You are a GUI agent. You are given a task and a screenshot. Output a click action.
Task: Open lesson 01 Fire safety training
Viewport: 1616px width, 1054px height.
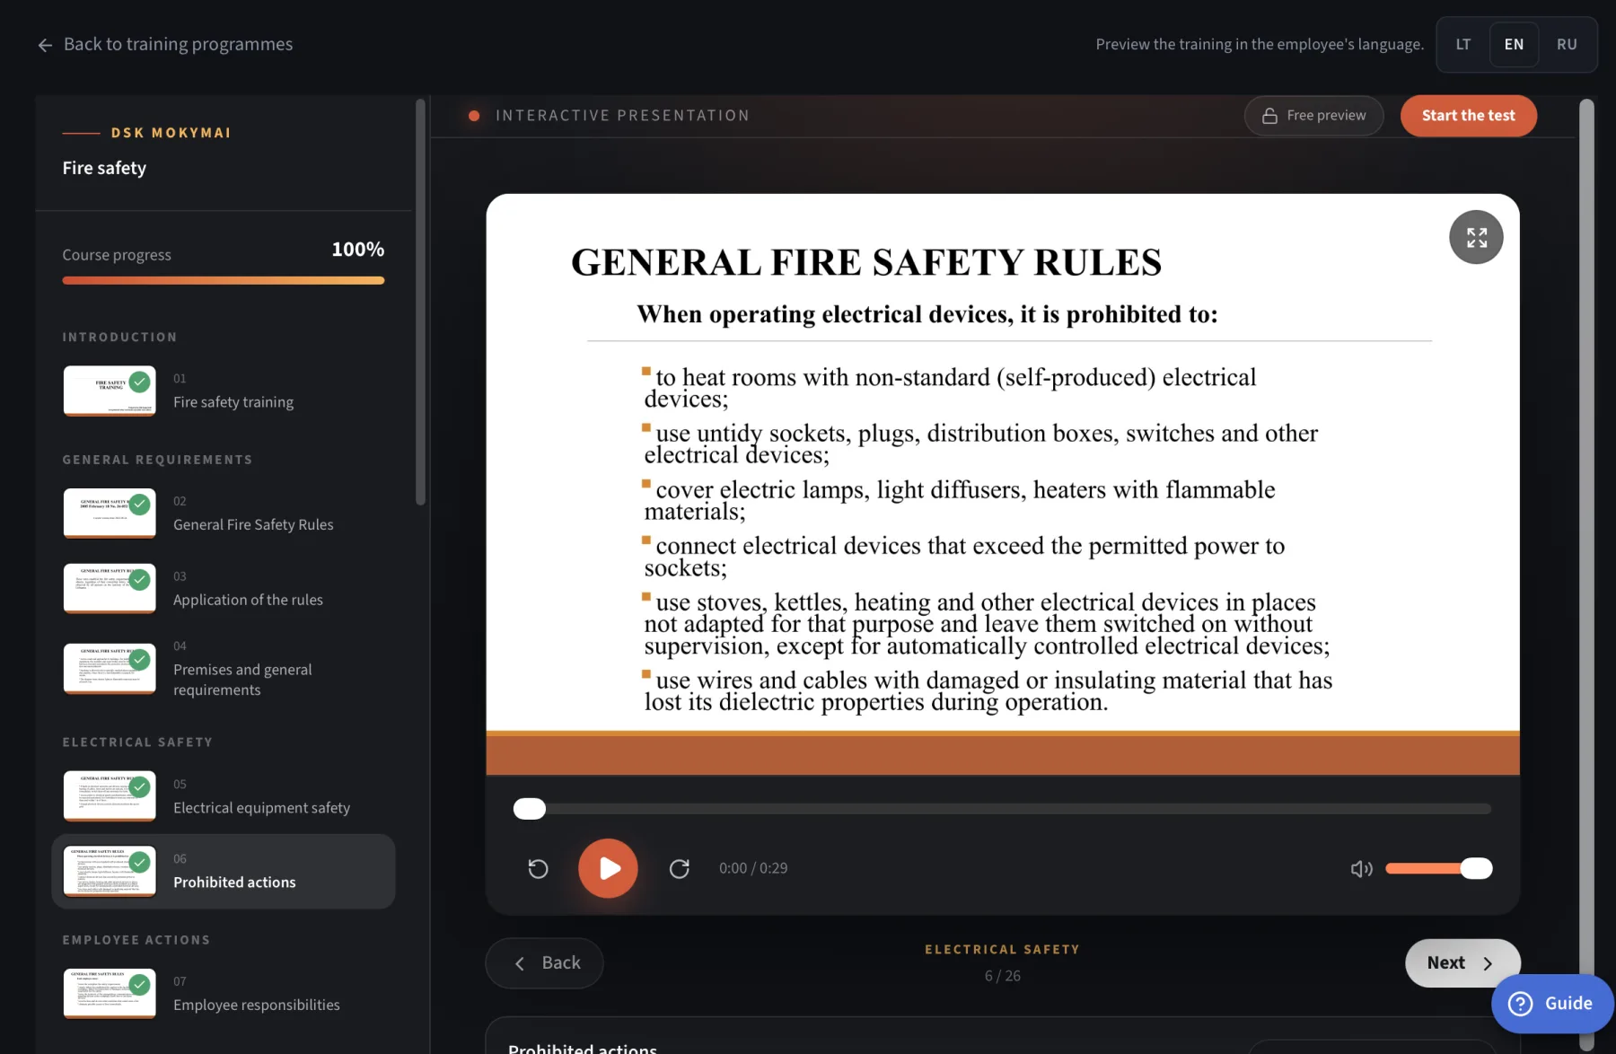coord(224,391)
